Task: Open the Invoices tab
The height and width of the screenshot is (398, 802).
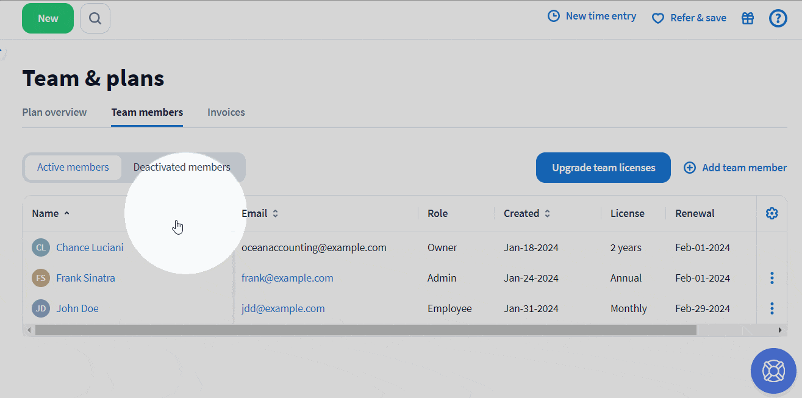Action: click(x=226, y=112)
